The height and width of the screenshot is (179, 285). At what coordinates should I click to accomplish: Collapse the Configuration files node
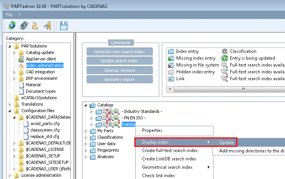tap(10, 111)
